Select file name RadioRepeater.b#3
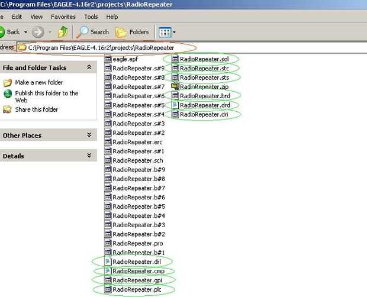367x297 pixels. coord(139,225)
